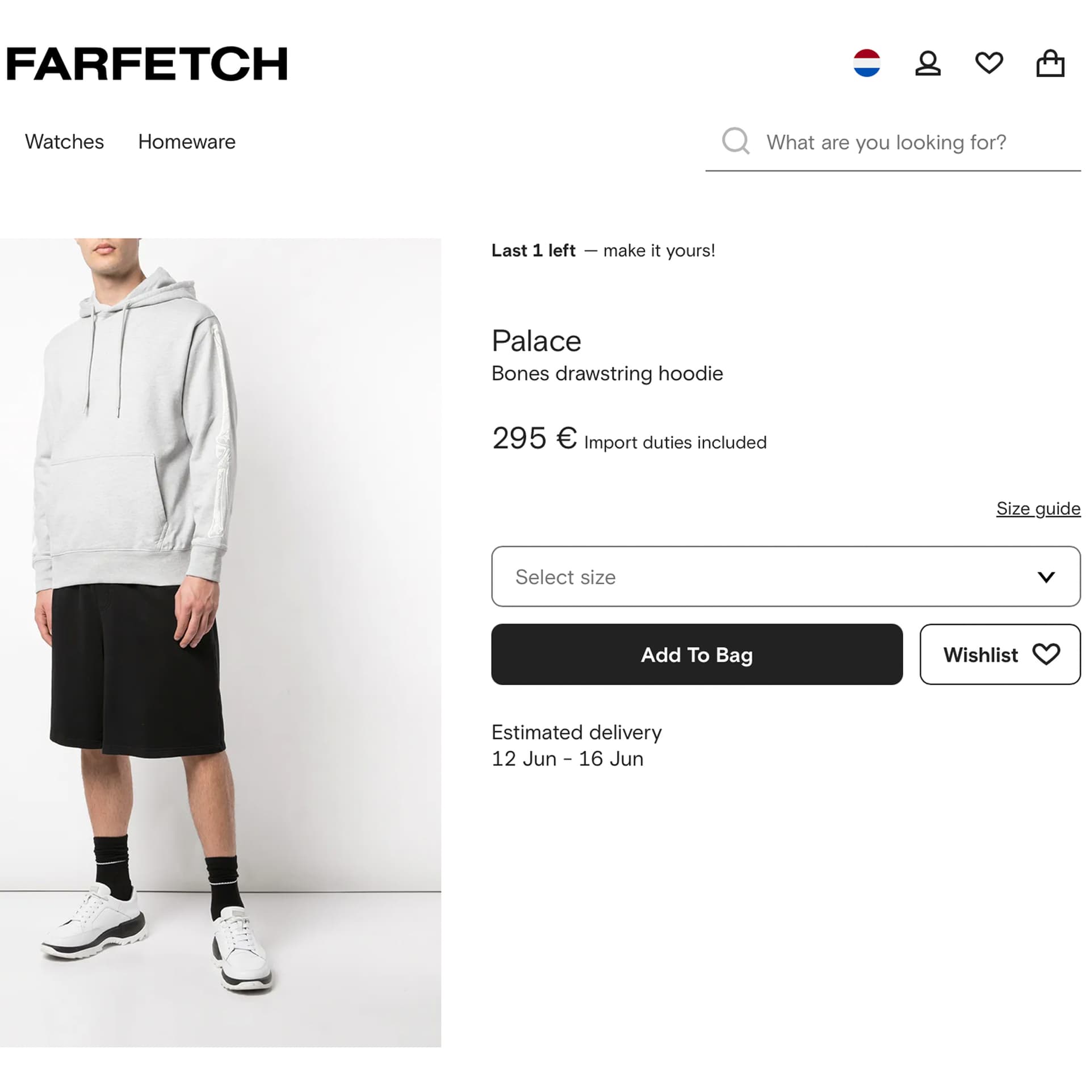Click the chevron arrow on the size selector
Viewport: 1090px width, 1090px height.
1046,577
